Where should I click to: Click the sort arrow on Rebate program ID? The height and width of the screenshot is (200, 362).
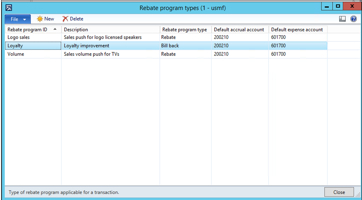click(x=55, y=29)
